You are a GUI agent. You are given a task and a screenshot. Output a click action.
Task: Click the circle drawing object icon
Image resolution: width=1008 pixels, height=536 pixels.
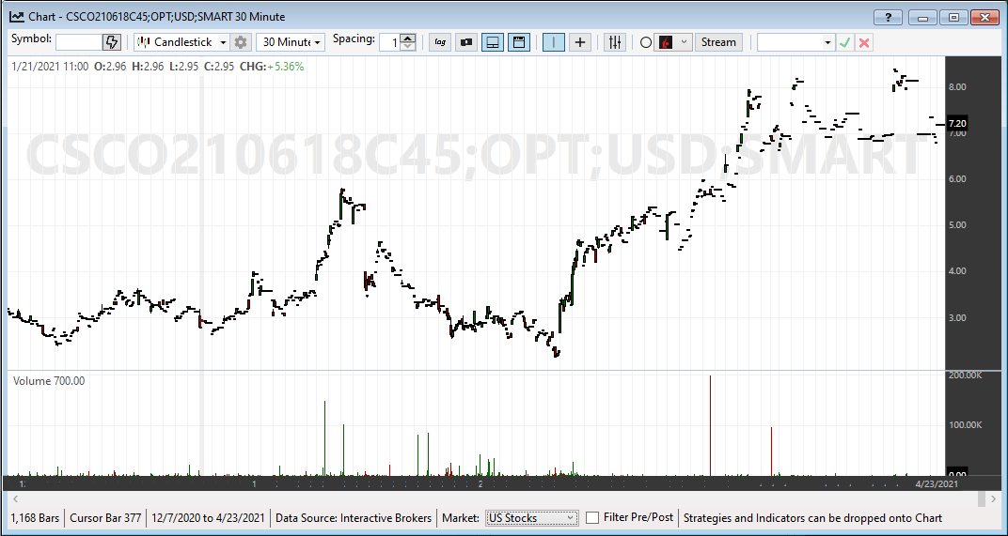tap(646, 43)
